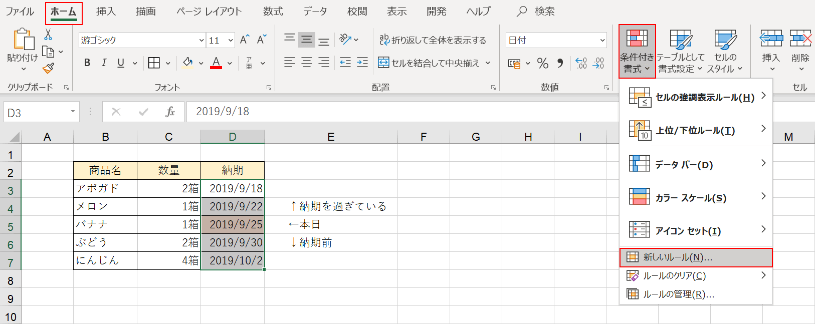Open セルのスタイル cell styles
The height and width of the screenshot is (324, 815).
(x=725, y=51)
